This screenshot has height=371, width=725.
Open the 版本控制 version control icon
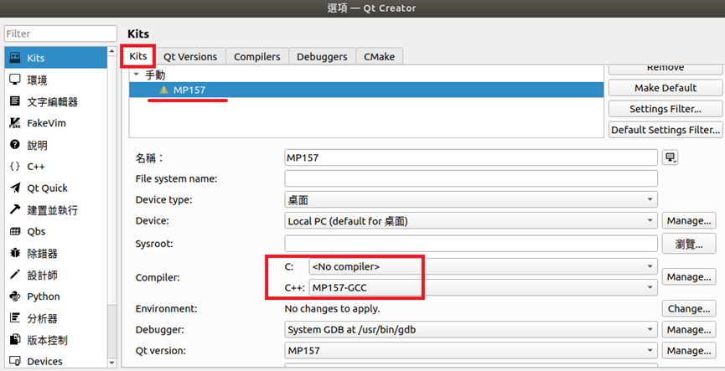[x=15, y=339]
